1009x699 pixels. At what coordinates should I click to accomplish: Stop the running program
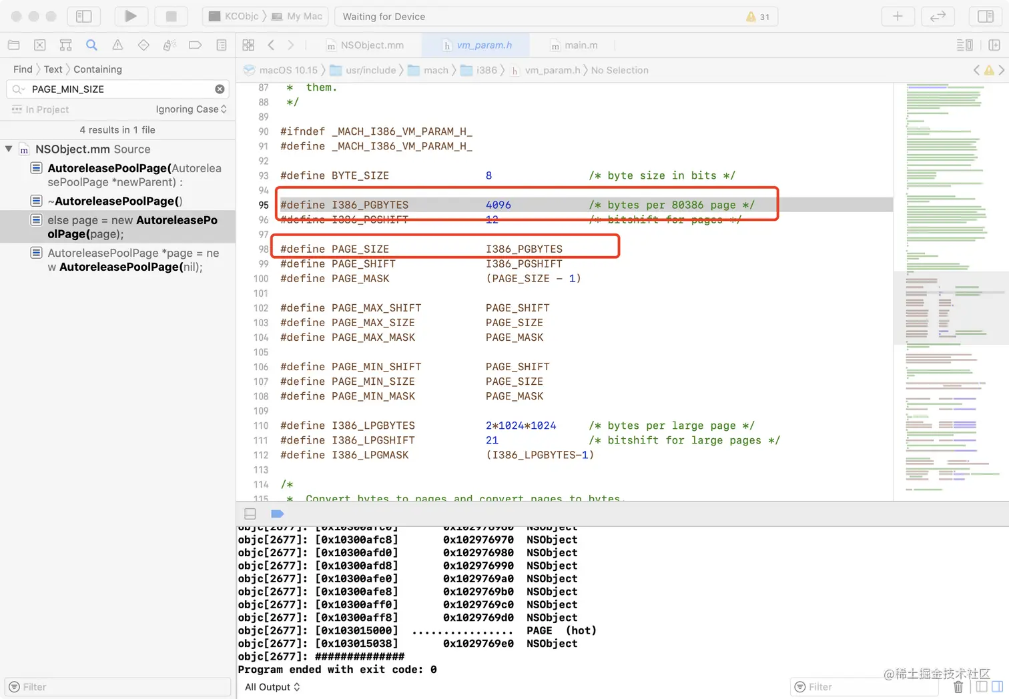pyautogui.click(x=171, y=16)
